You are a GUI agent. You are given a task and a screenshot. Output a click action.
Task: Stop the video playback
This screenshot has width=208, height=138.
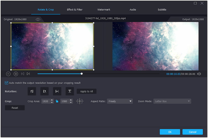coord(16,74)
